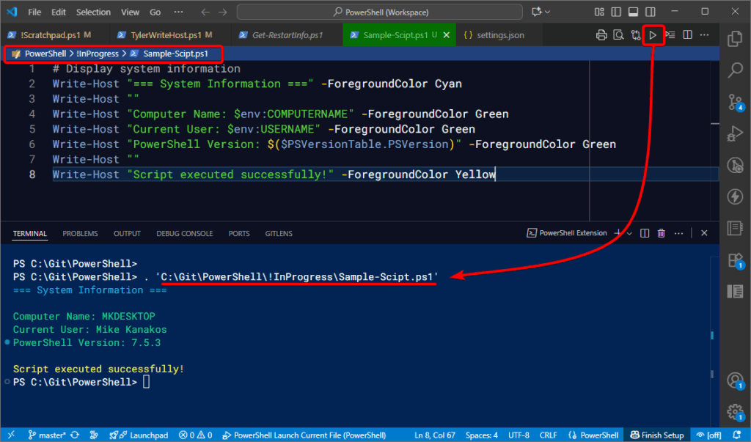Image resolution: width=751 pixels, height=442 pixels.
Task: Toggle the [off] indicator in the status bar
Action: pyautogui.click(x=708, y=434)
